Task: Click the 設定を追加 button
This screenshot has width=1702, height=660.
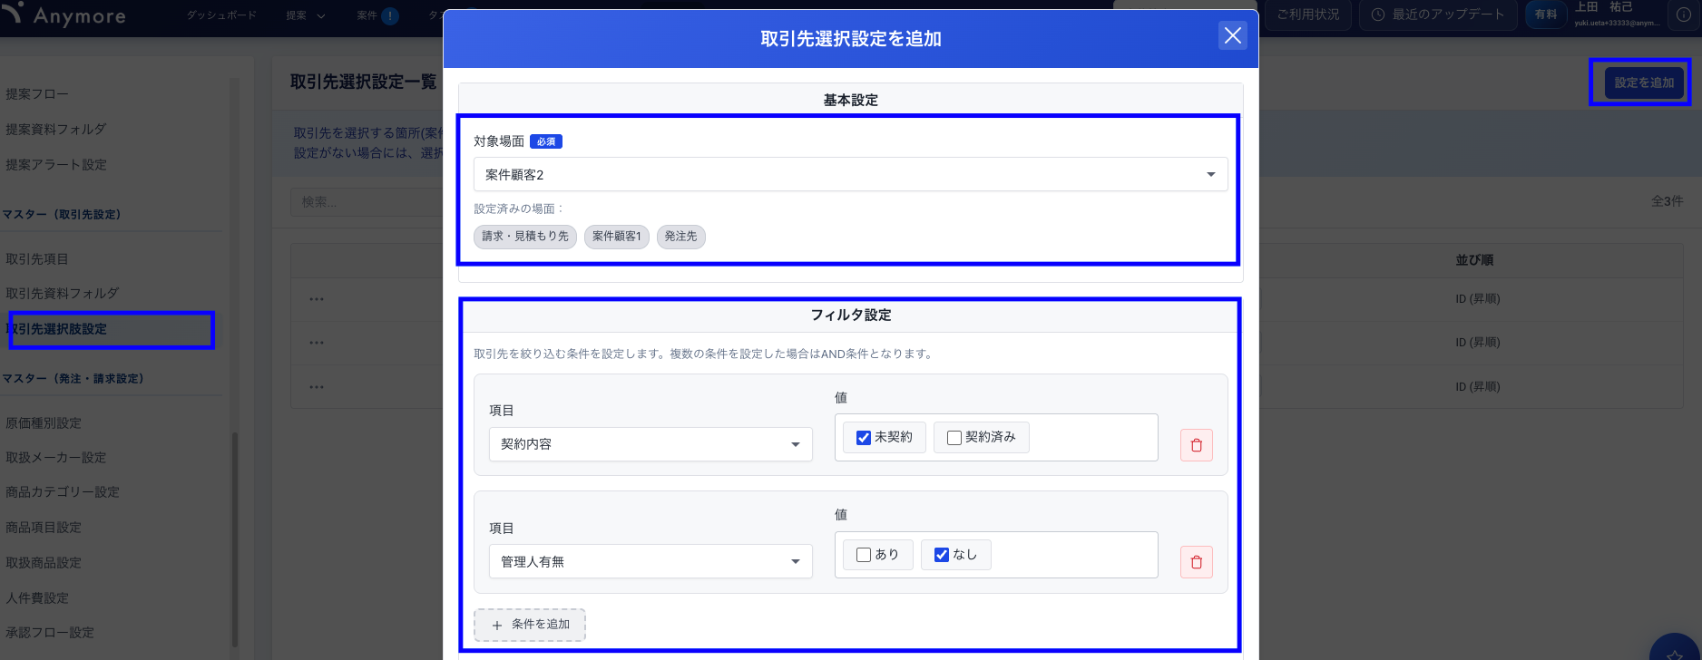Action: tap(1644, 82)
